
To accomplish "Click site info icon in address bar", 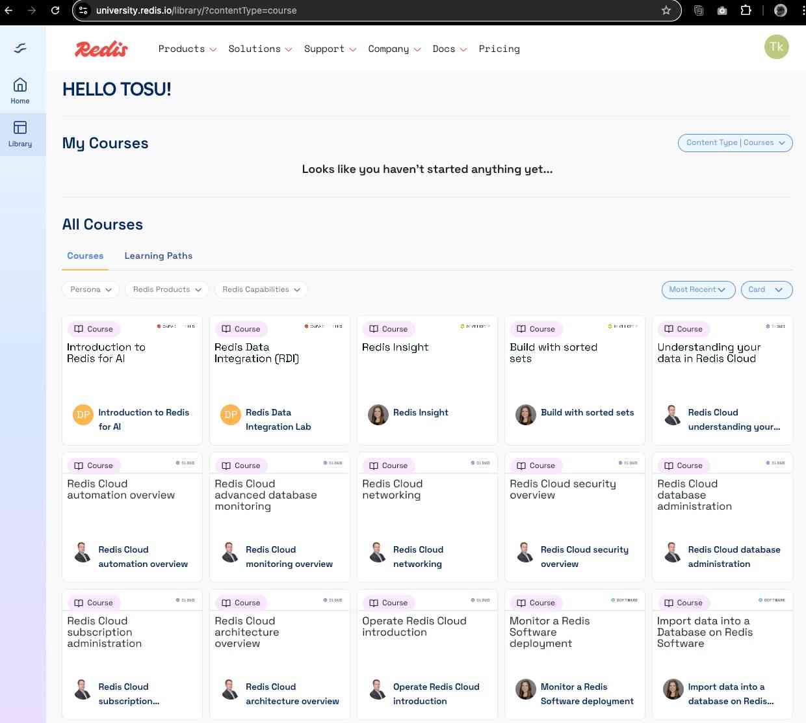I will pyautogui.click(x=83, y=10).
